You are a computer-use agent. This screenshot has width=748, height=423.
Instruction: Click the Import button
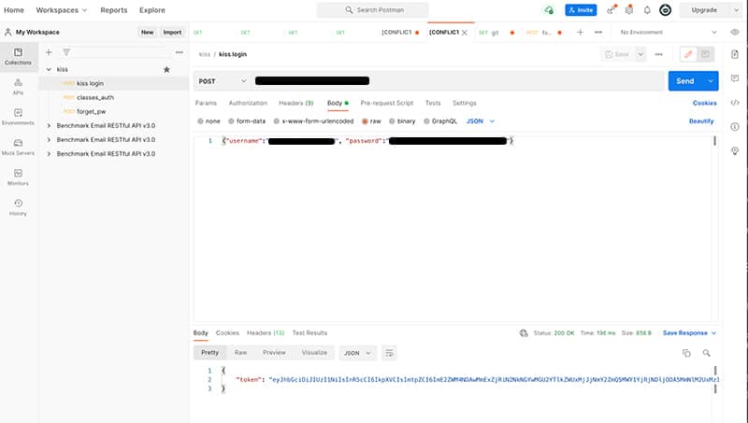click(172, 33)
